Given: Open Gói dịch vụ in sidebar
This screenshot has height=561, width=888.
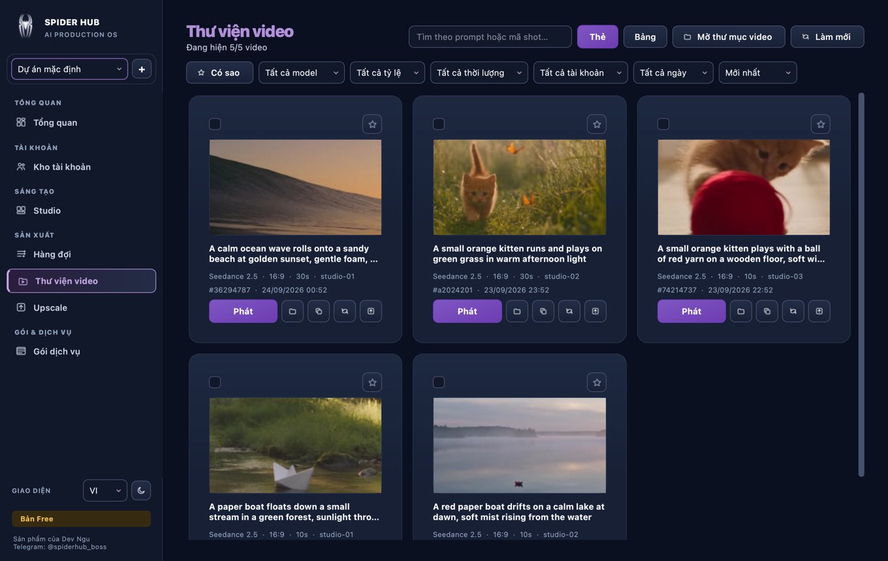Looking at the screenshot, I should (81, 352).
